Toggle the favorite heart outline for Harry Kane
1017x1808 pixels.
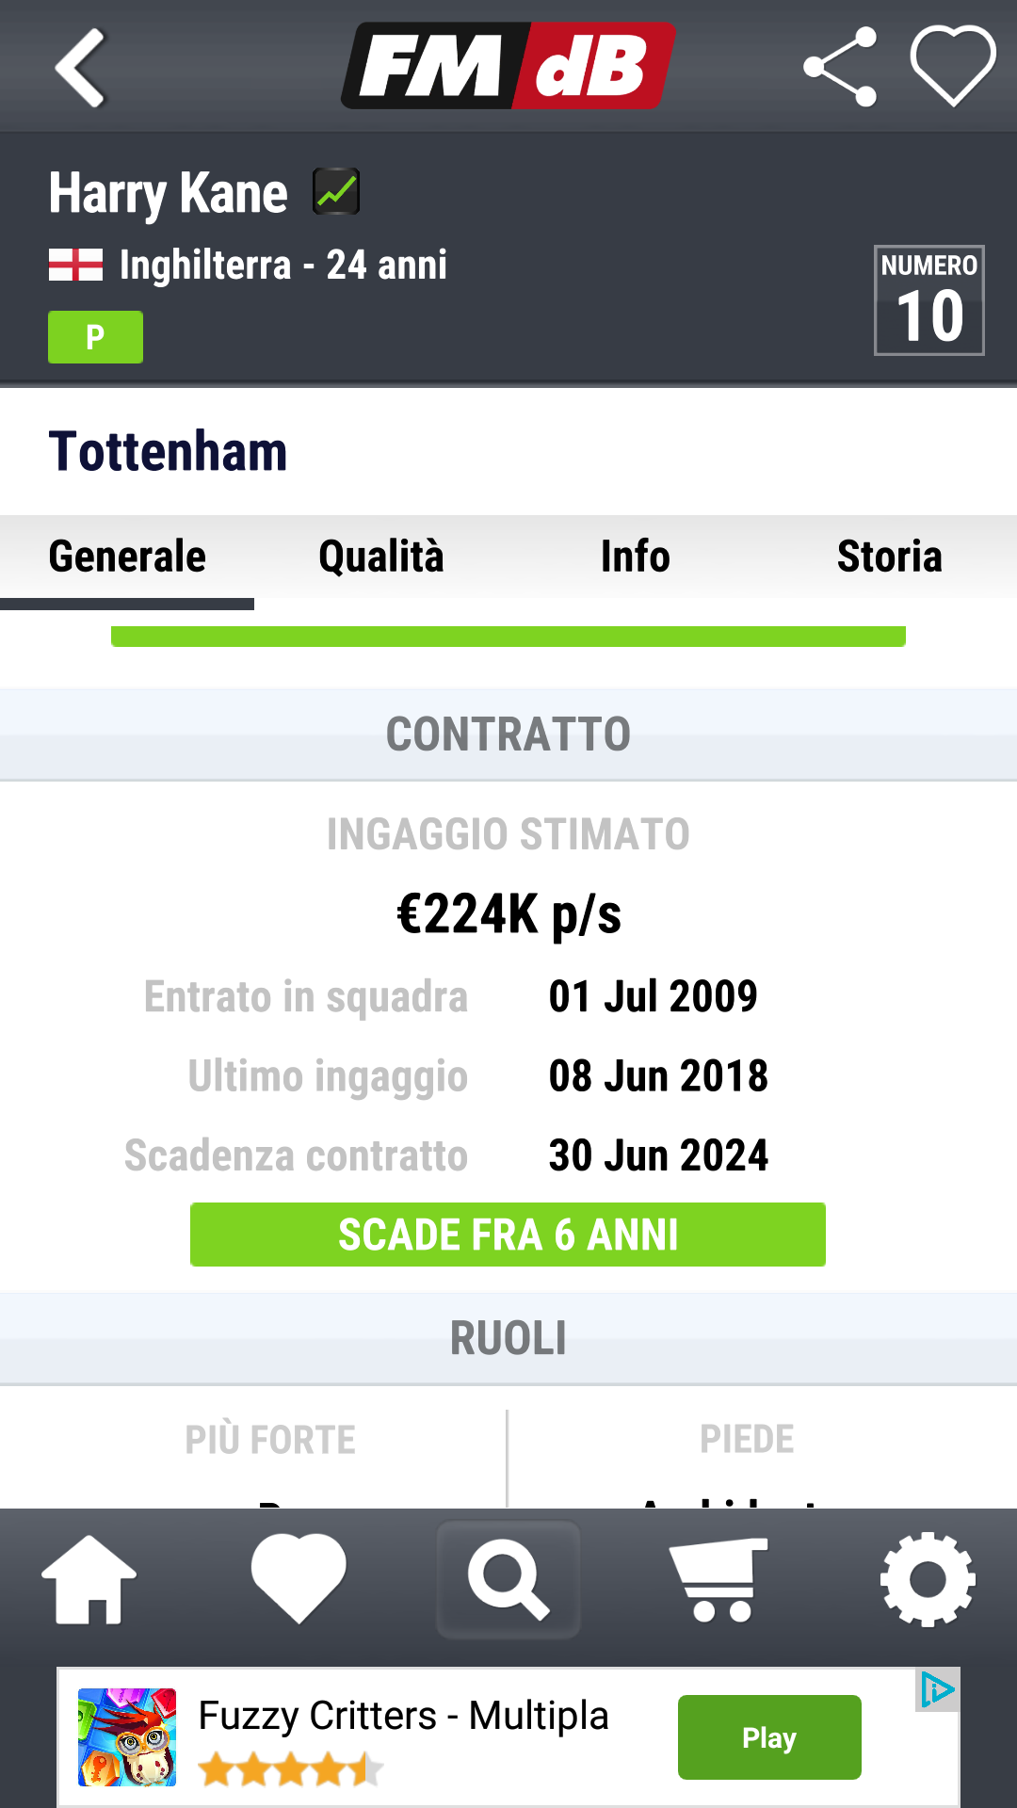click(953, 66)
